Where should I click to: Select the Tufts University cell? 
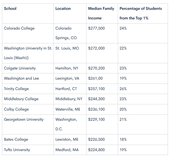pyautogui.click(x=17, y=150)
